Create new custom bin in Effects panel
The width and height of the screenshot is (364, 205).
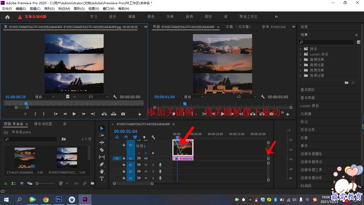346,83
